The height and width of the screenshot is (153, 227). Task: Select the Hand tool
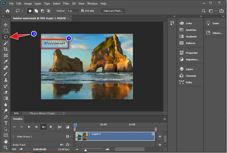(x=6, y=141)
